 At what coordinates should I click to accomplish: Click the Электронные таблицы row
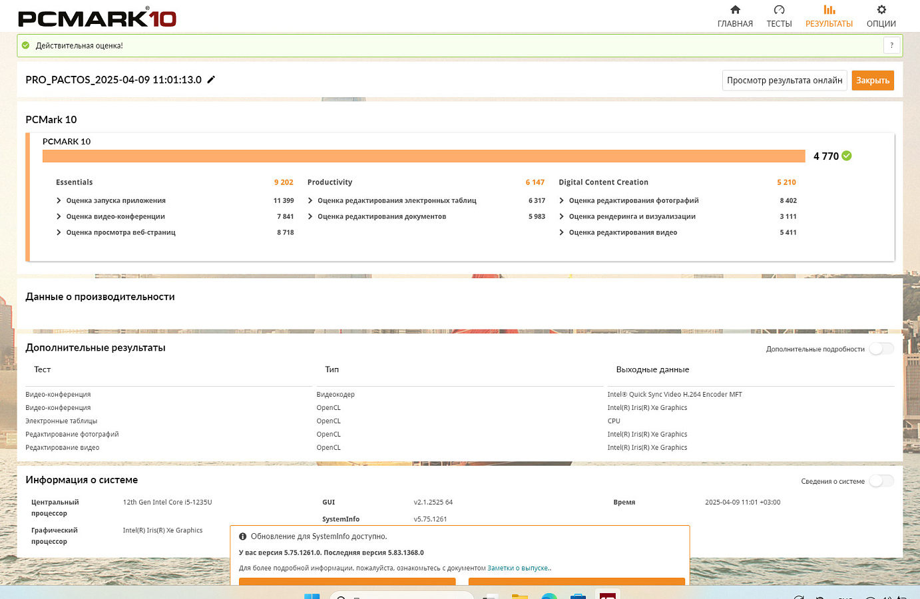coord(61,421)
